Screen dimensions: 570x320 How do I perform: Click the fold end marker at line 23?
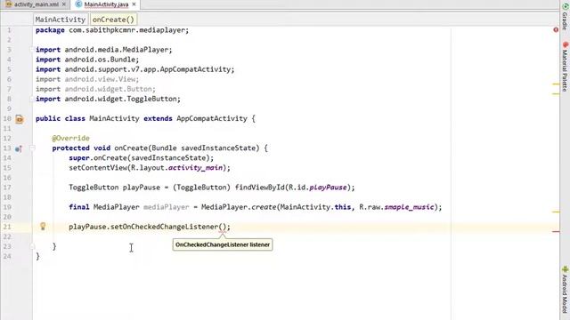[32, 246]
